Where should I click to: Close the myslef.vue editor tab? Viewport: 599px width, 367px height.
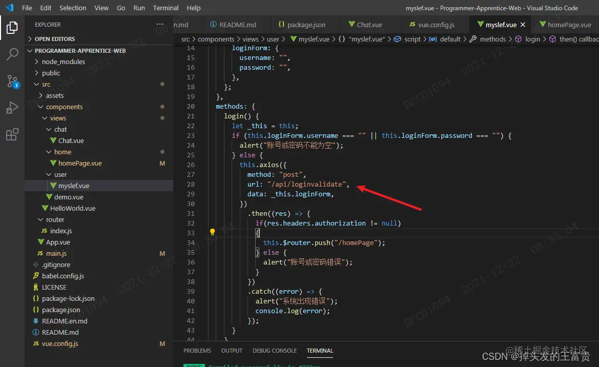tap(523, 25)
